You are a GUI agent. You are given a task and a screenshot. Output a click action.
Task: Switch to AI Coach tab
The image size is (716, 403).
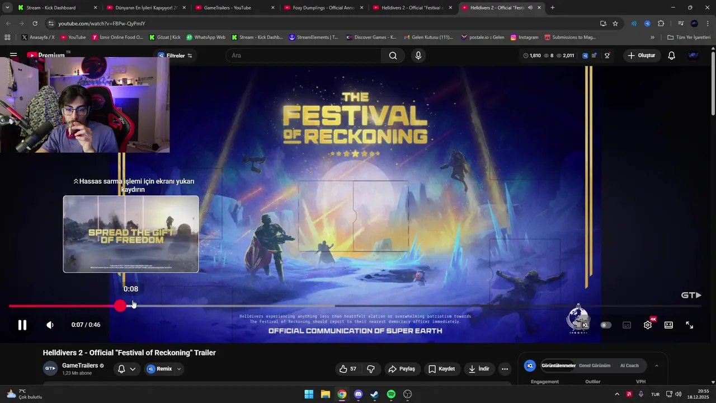[629, 365]
